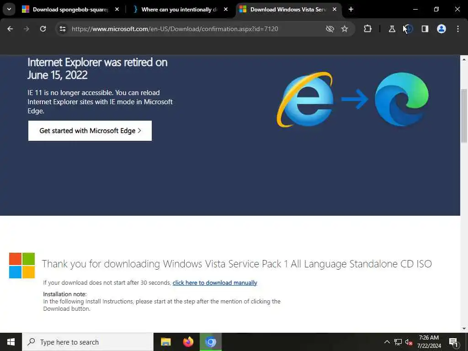Click the 'Installation note:' text
The height and width of the screenshot is (351, 468).
click(x=65, y=294)
